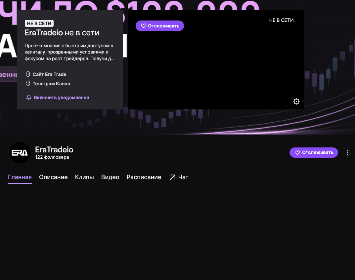Open the player settings gear icon
355x280 pixels.
[x=296, y=101]
